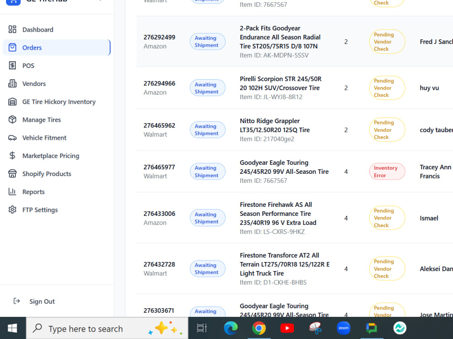Screen dimensions: 453x339
Task: Click the taskbar search magnifier icon
Action: pyautogui.click(x=37, y=328)
